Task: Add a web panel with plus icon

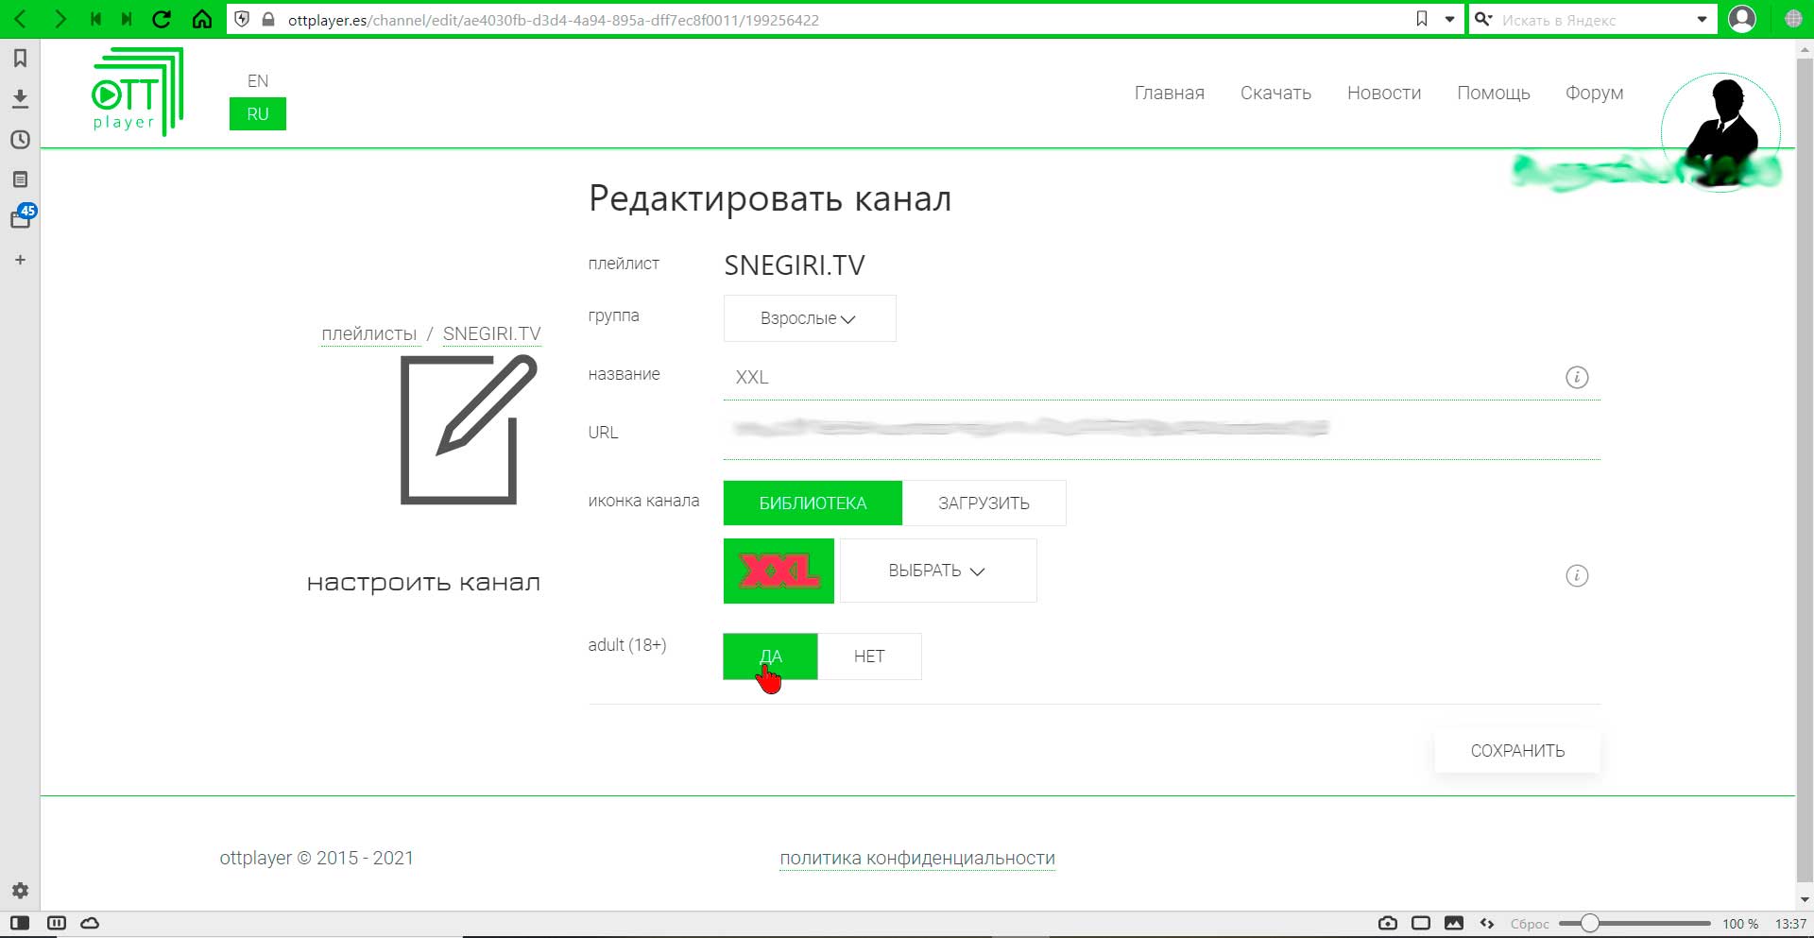Action: pos(20,260)
